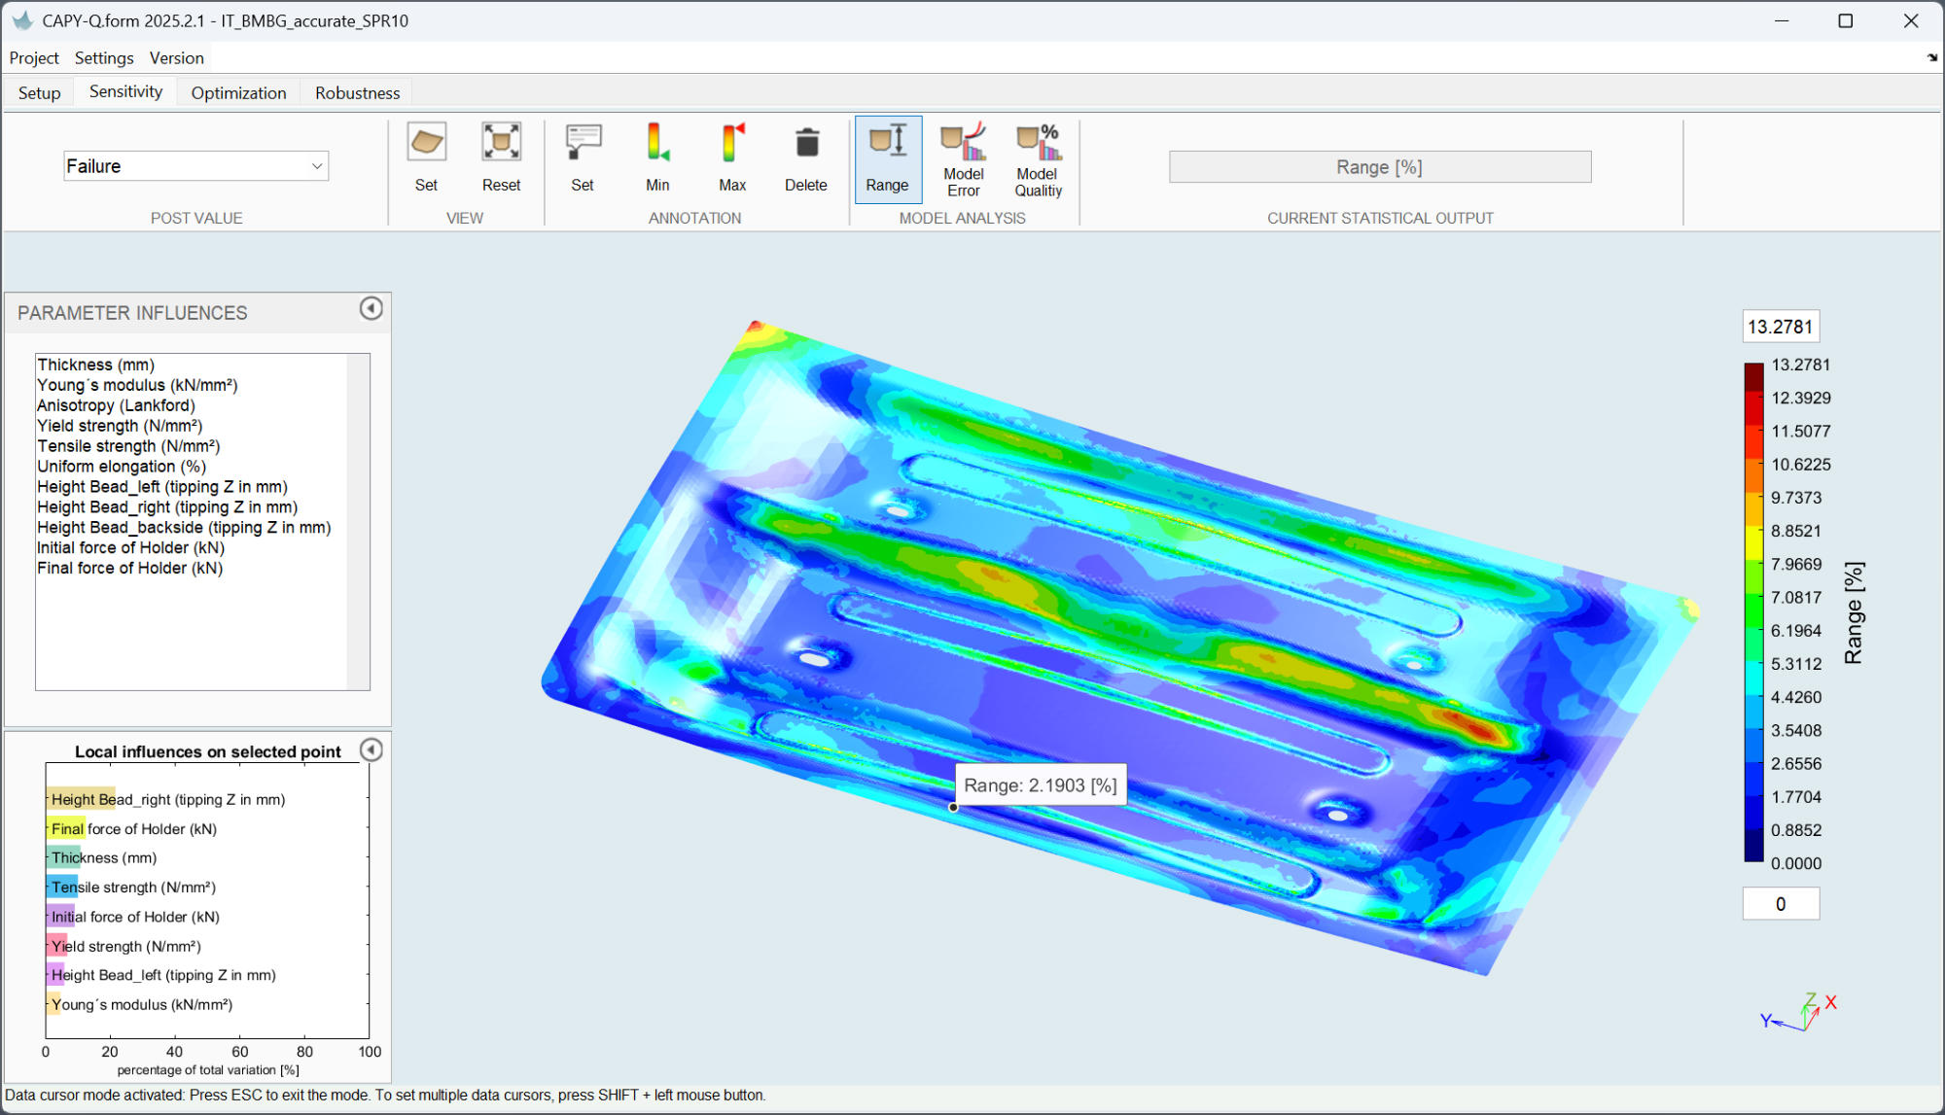Click the Set view icon
1945x1115 pixels.
426,144
